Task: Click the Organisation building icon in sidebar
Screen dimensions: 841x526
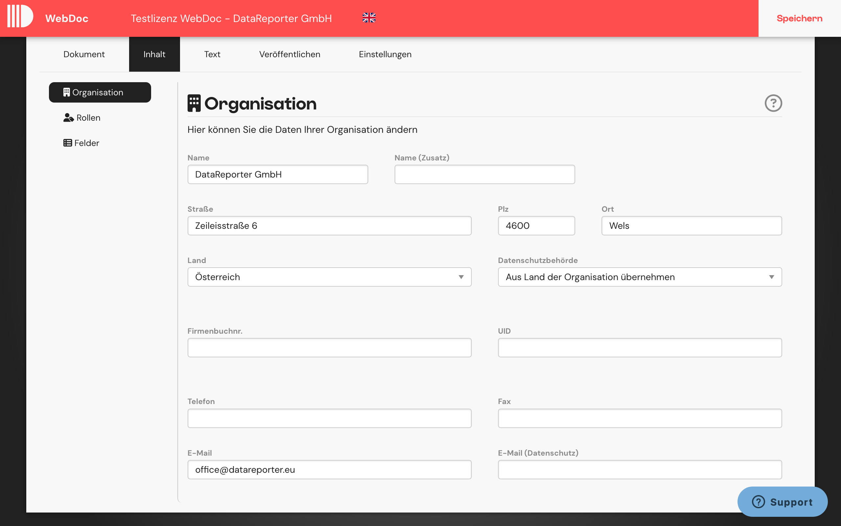Action: [x=67, y=92]
